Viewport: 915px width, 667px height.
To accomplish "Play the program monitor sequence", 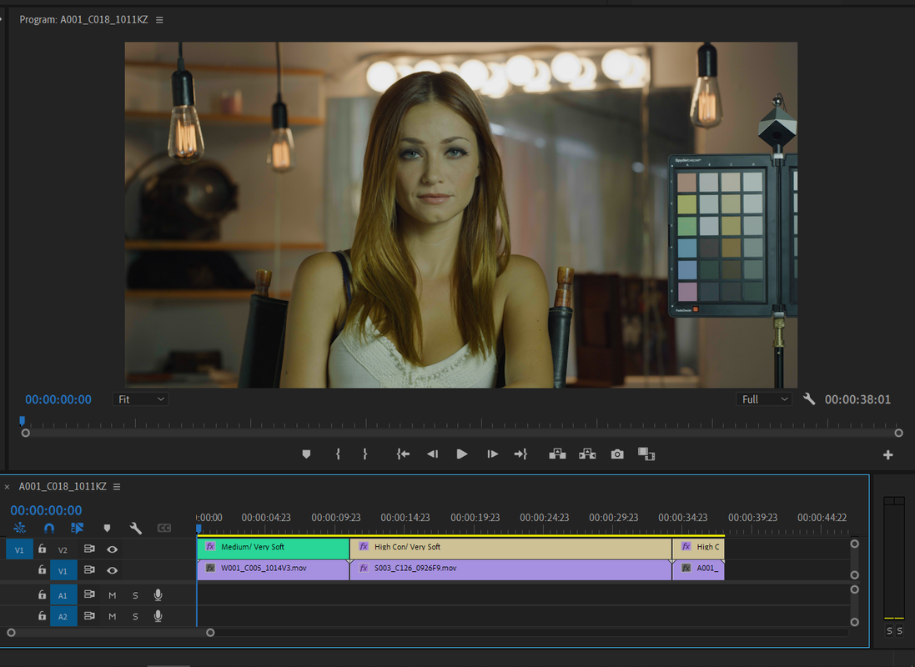I will 461,454.
